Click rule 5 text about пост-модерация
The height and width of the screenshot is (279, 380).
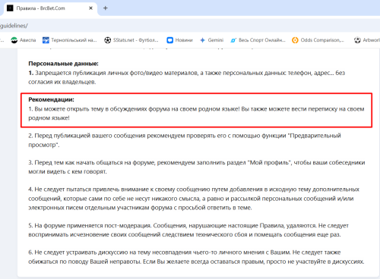188,230
